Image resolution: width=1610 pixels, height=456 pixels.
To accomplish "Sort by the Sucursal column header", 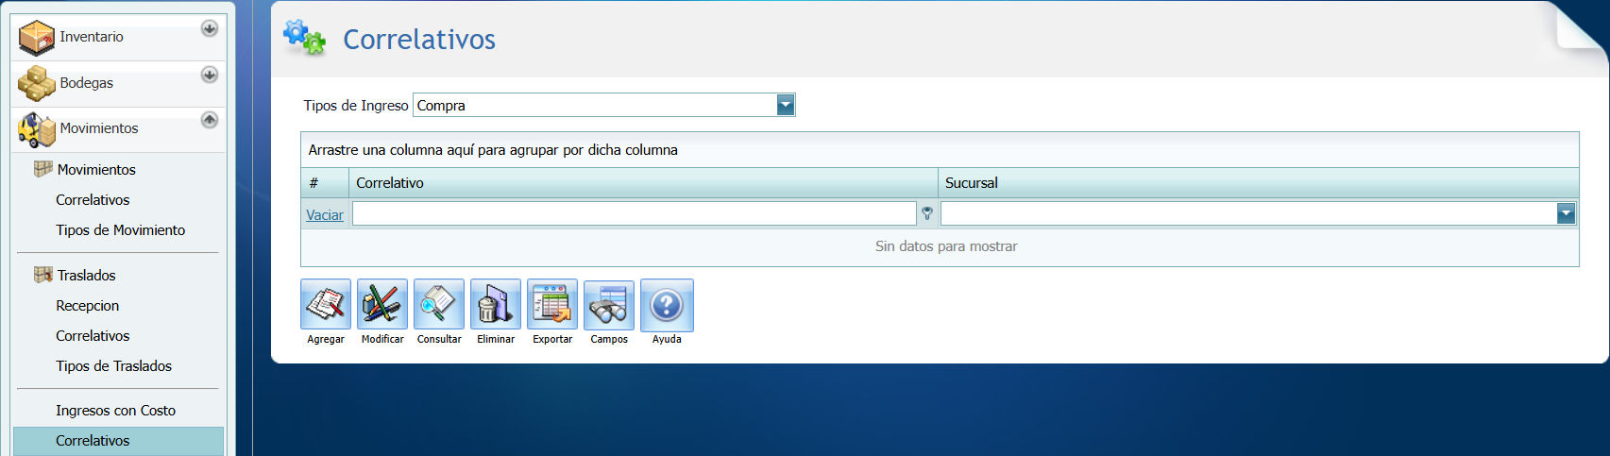I will tap(972, 183).
